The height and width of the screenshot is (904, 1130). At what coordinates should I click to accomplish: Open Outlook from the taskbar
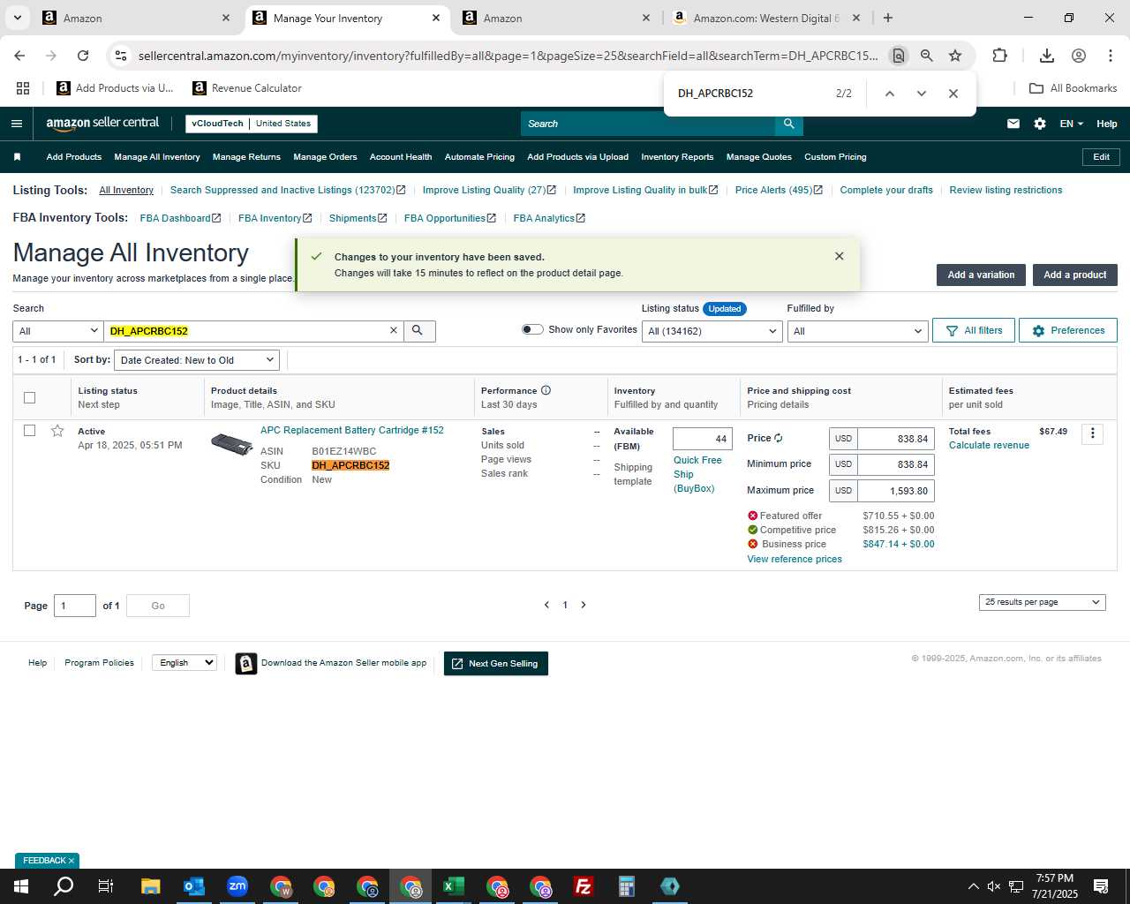tap(194, 886)
